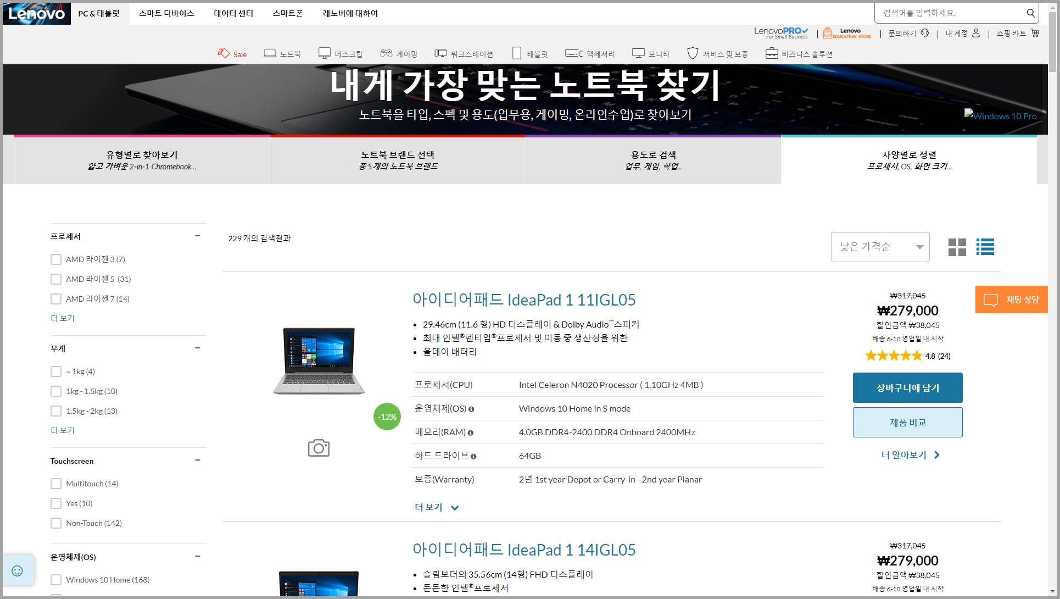Click the smiley feedback icon
Screen dimensions: 1060x599
pos(18,571)
